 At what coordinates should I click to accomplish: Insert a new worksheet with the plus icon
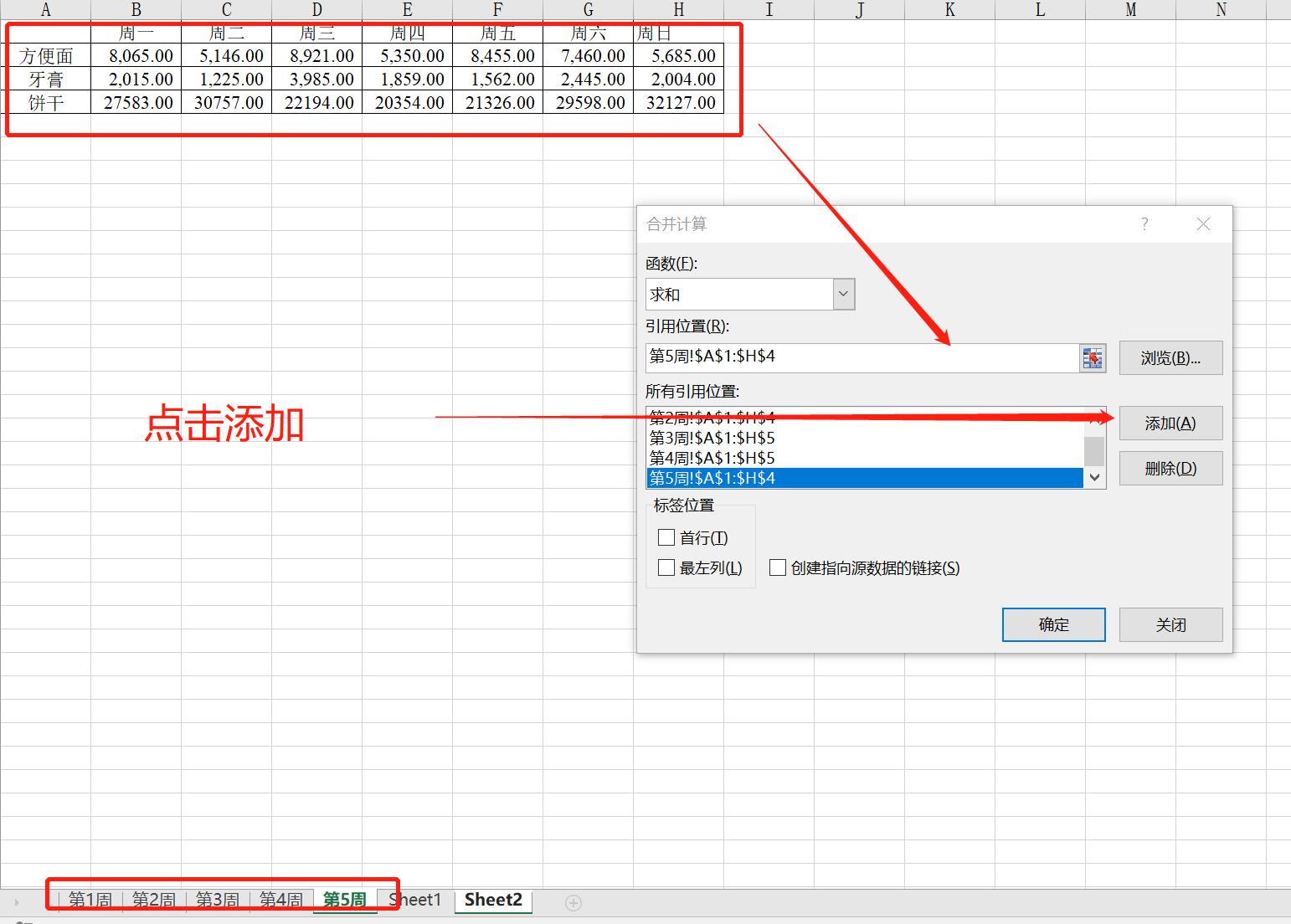tap(573, 903)
